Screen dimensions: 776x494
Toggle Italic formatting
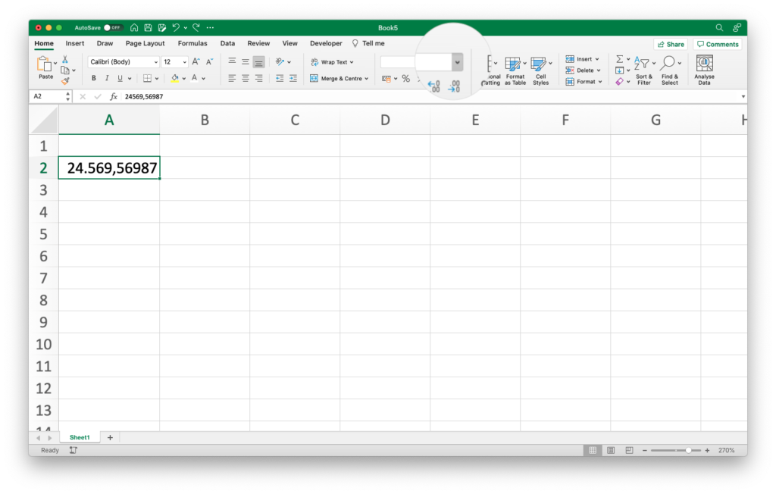(107, 78)
